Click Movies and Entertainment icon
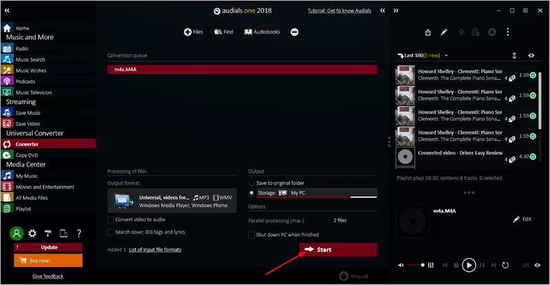This screenshot has width=550, height=285. tap(7, 187)
